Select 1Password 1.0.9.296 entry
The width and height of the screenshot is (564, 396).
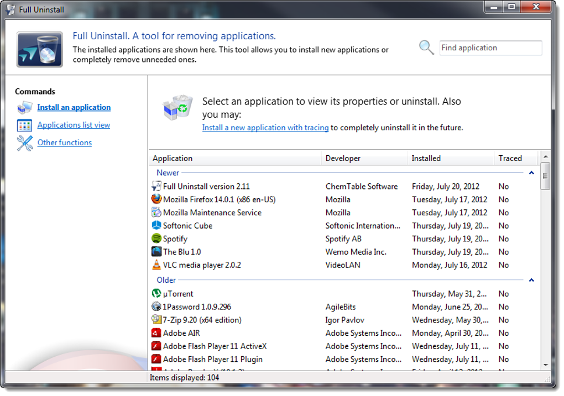tap(197, 307)
